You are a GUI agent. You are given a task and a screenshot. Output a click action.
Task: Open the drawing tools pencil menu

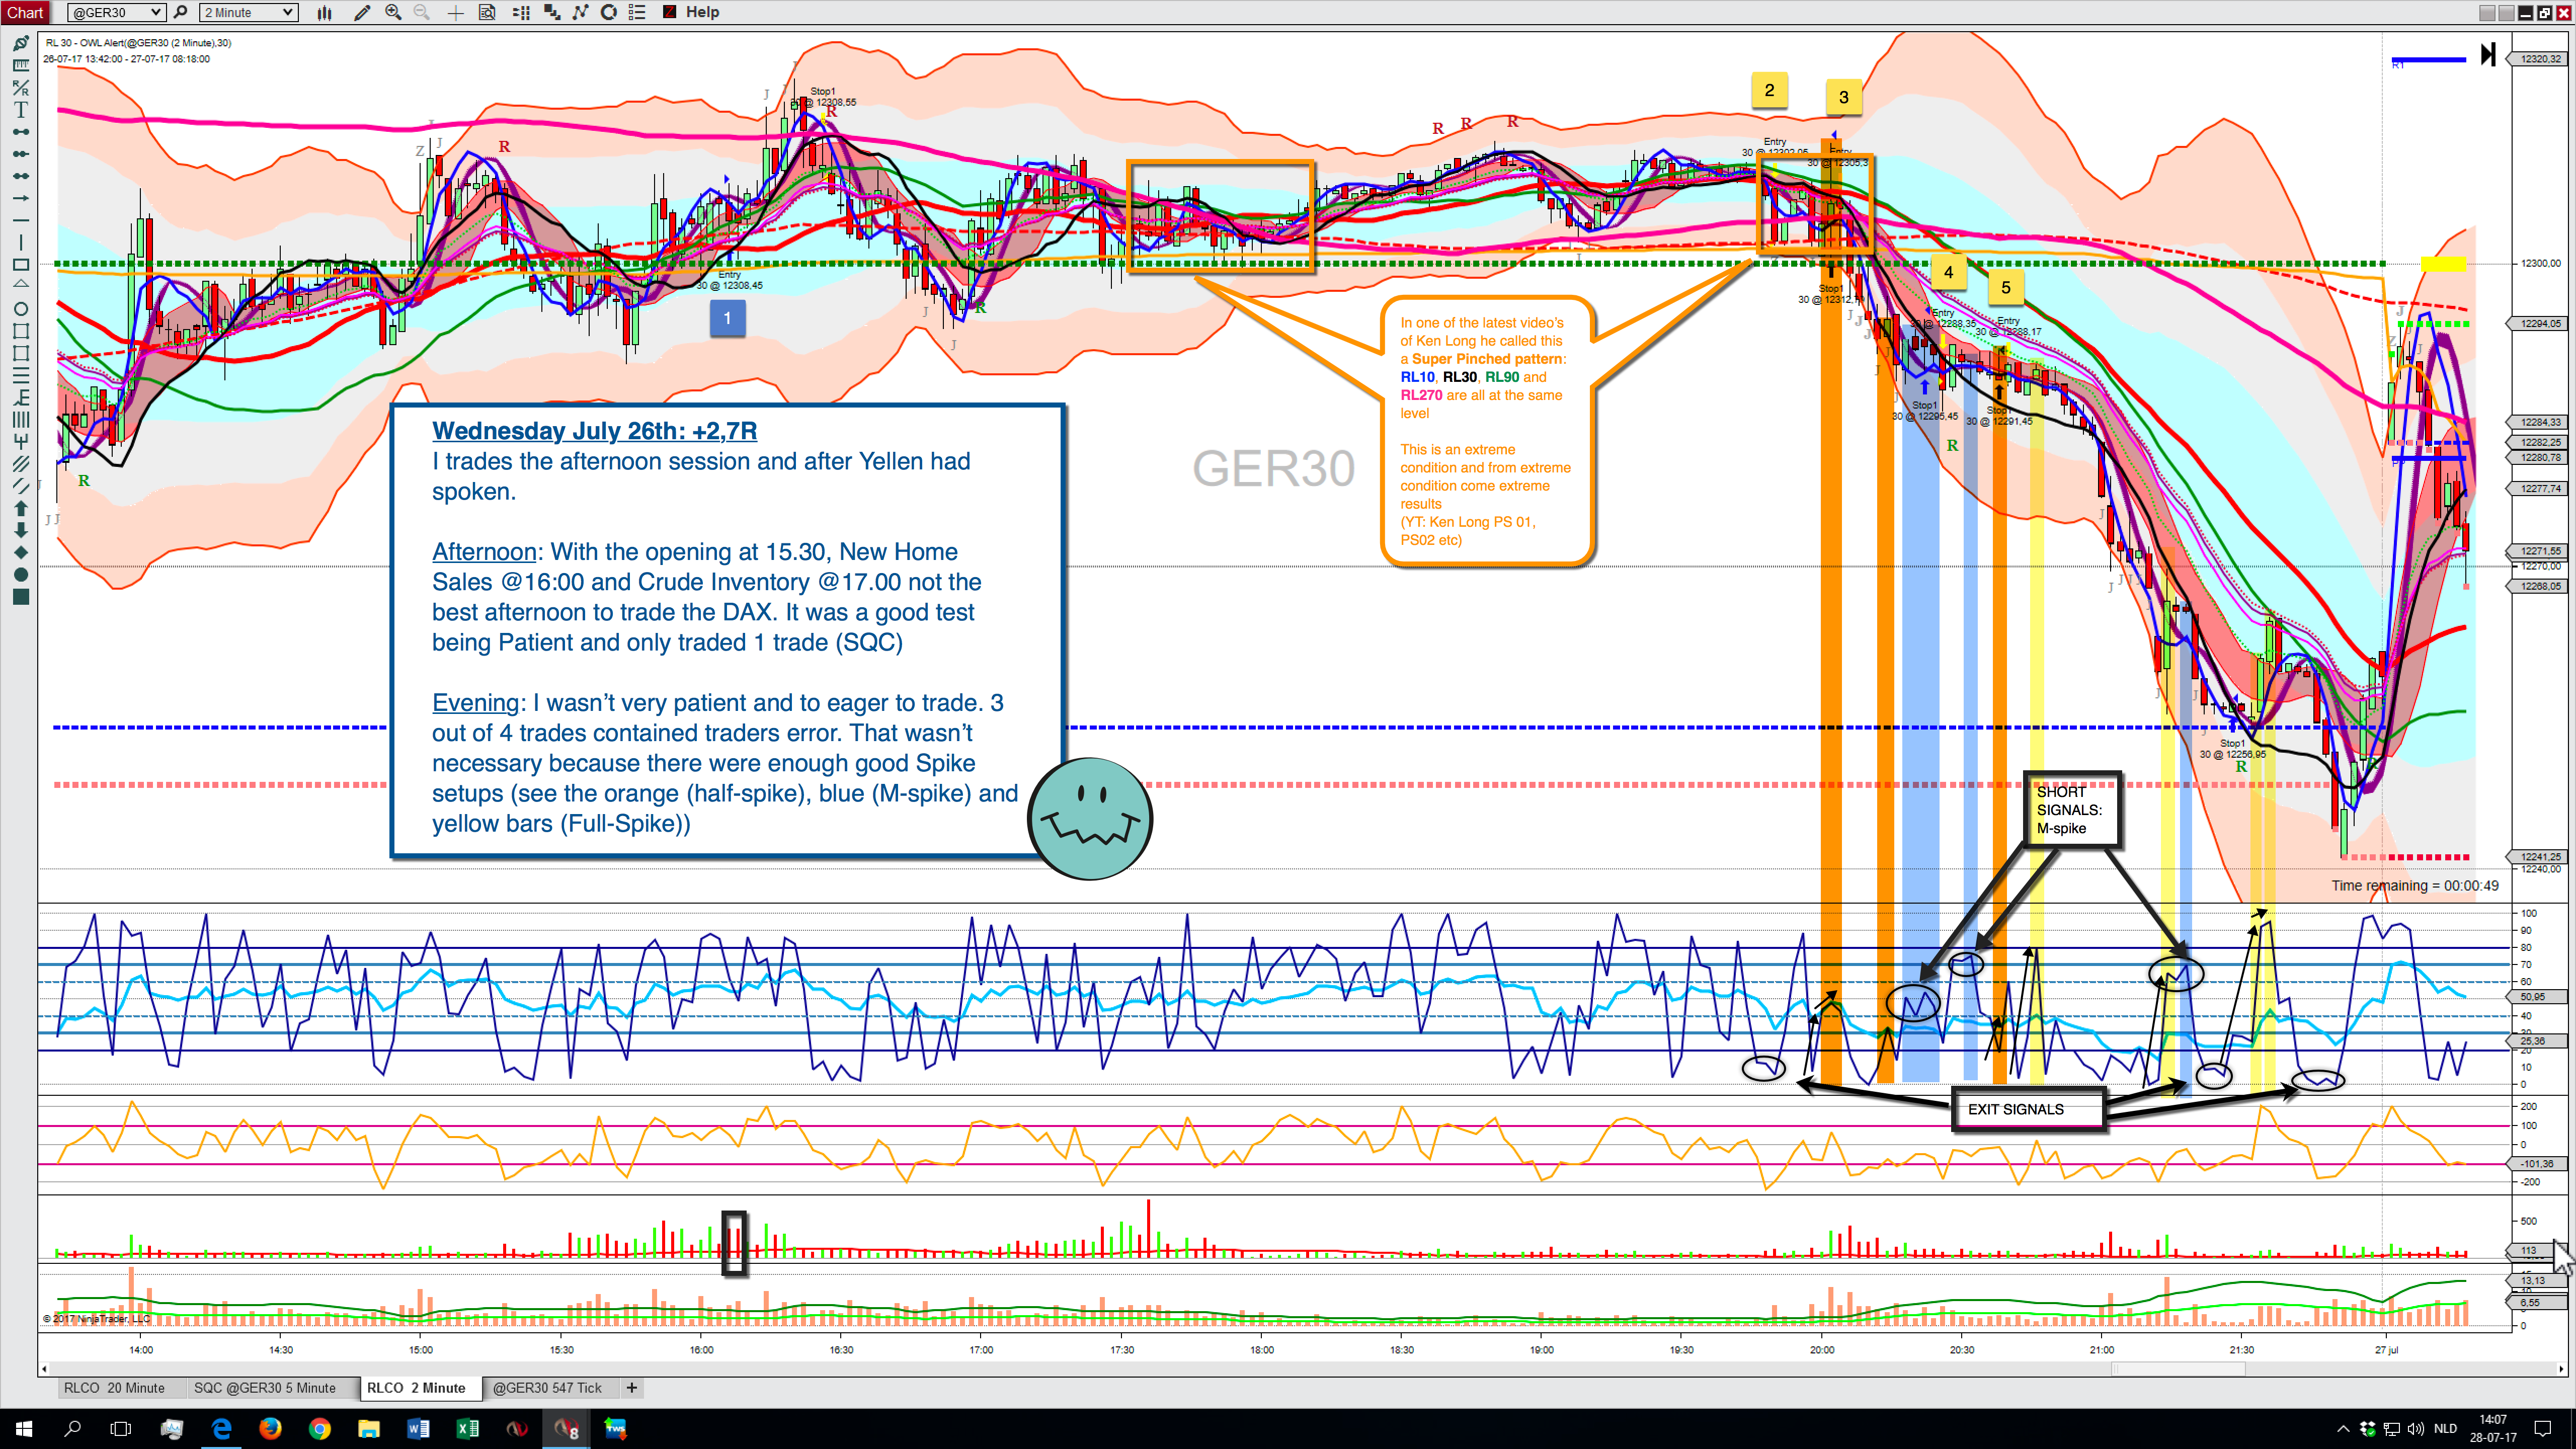click(362, 12)
